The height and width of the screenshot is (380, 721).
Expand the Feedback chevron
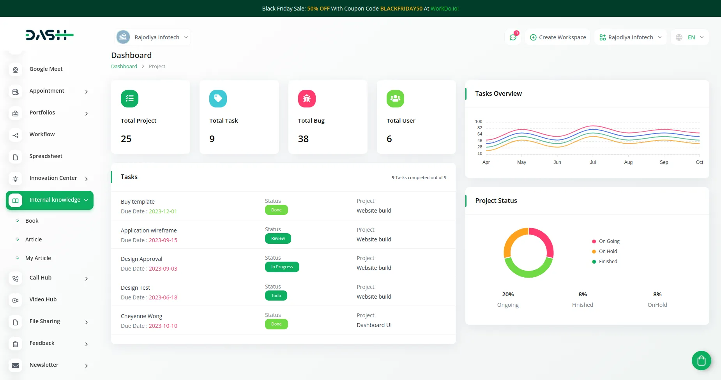pos(87,344)
